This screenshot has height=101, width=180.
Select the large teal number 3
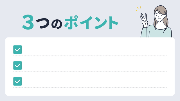[28, 22]
